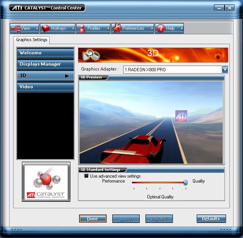Click the Apply button

tap(126, 219)
